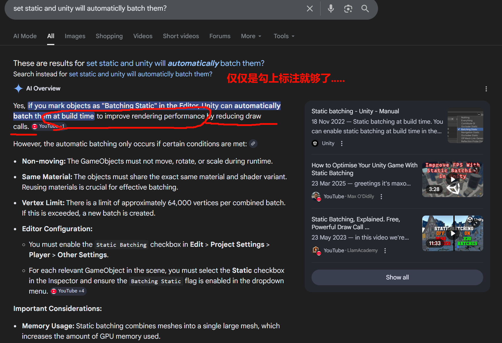502x343 pixels.
Task: Click the Show all sources button
Action: [x=397, y=277]
